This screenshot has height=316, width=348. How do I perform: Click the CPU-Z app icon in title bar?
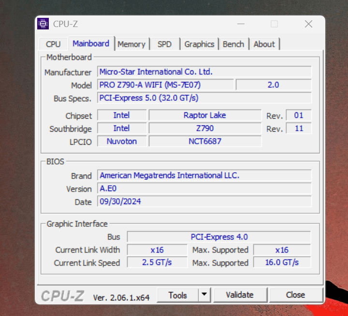tap(43, 24)
